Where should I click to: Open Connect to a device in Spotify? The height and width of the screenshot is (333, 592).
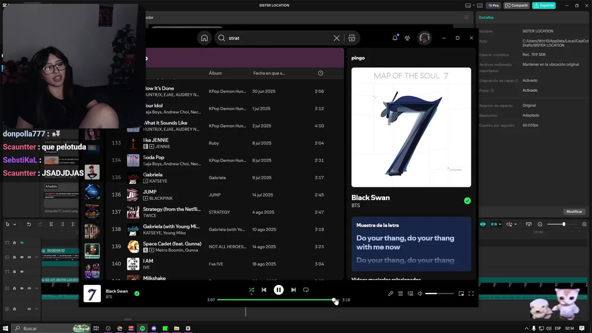(x=410, y=294)
